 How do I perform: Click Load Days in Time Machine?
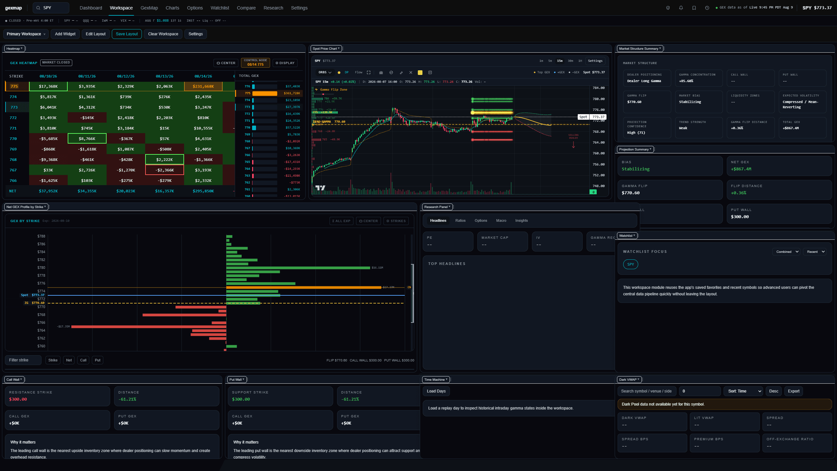click(436, 391)
